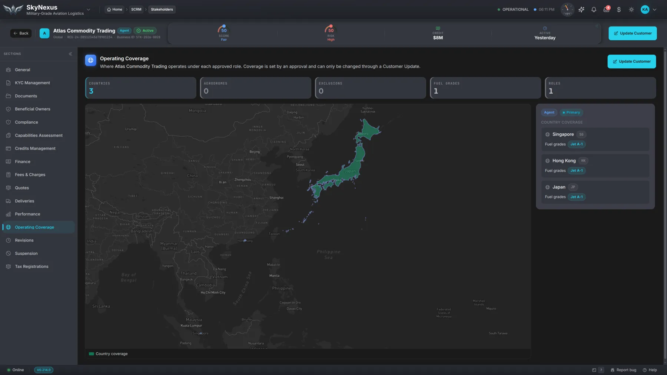Click the Atlas Commodity Trading 'A' avatar
Screen dimensions: 667x375
pos(44,33)
